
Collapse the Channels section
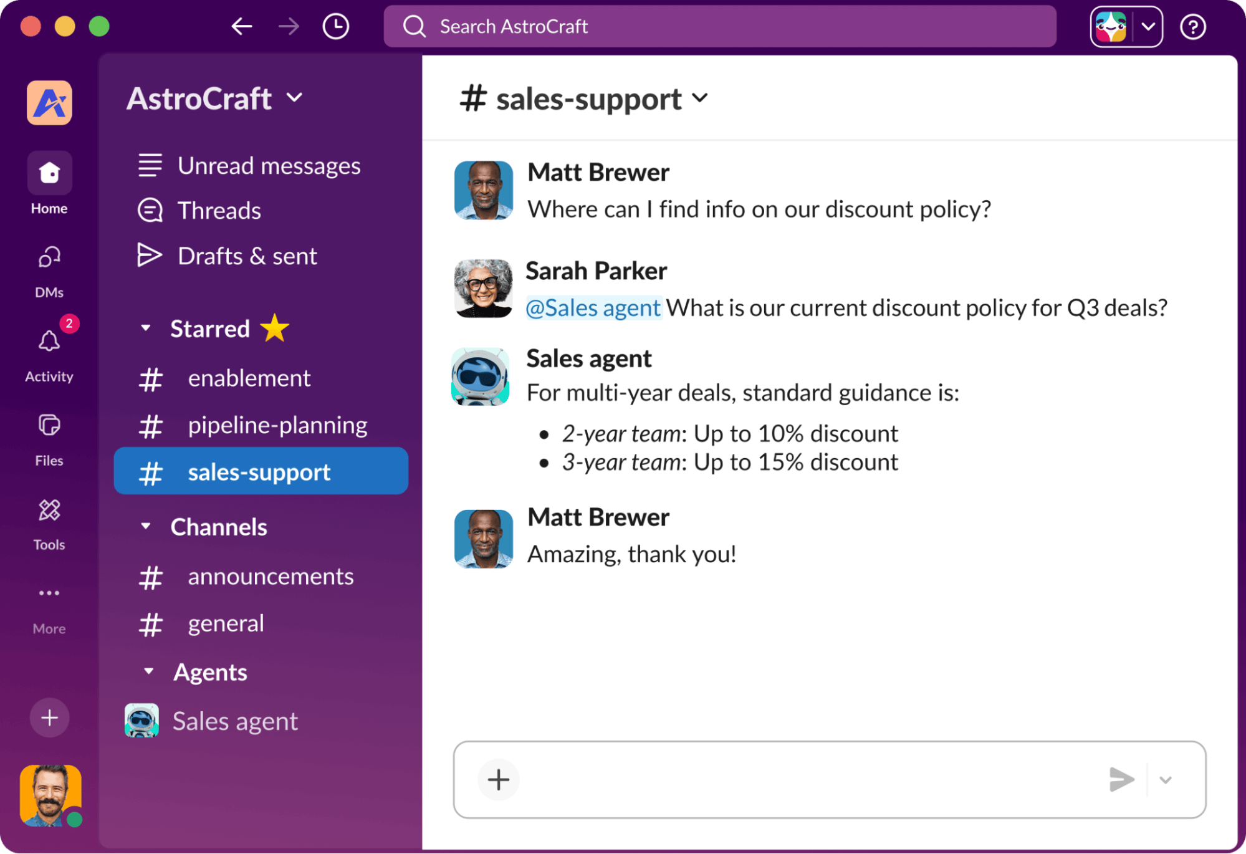click(x=145, y=527)
